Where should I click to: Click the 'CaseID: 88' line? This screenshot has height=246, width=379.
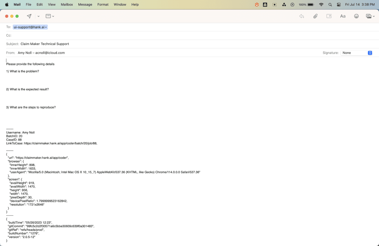coord(14,140)
